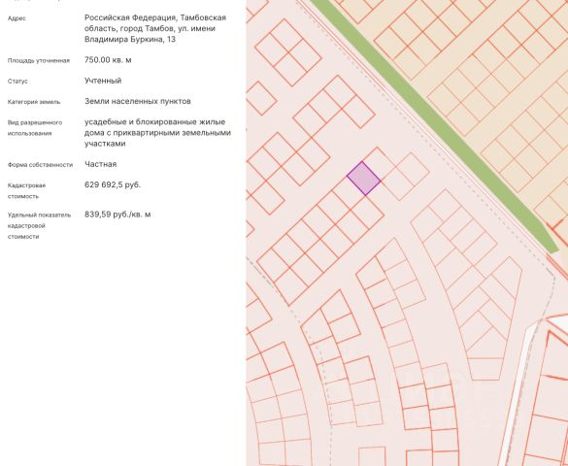Click the Кадастровая стоимость label

[x=27, y=191]
